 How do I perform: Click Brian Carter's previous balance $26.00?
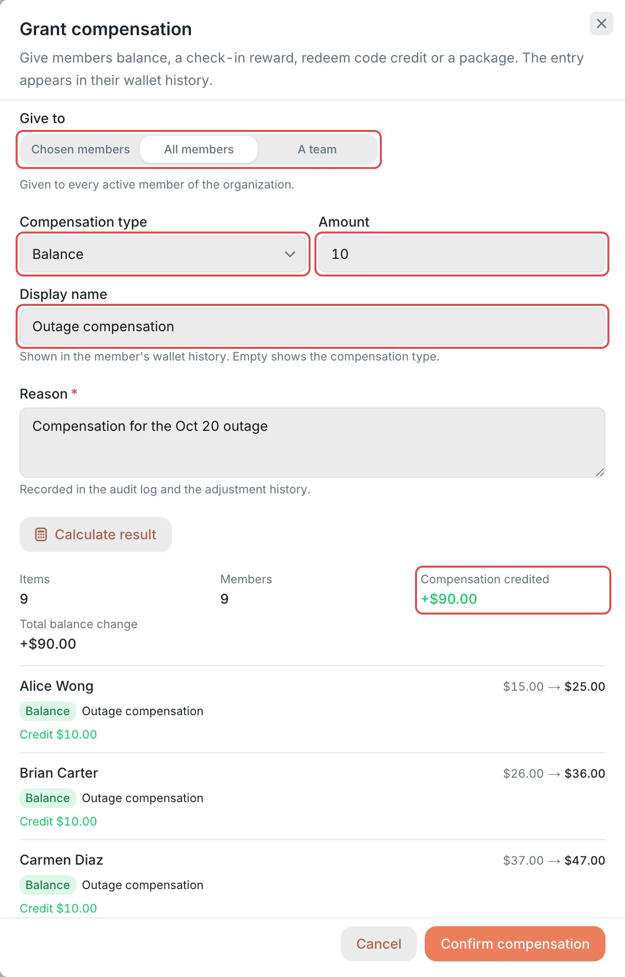tap(523, 773)
